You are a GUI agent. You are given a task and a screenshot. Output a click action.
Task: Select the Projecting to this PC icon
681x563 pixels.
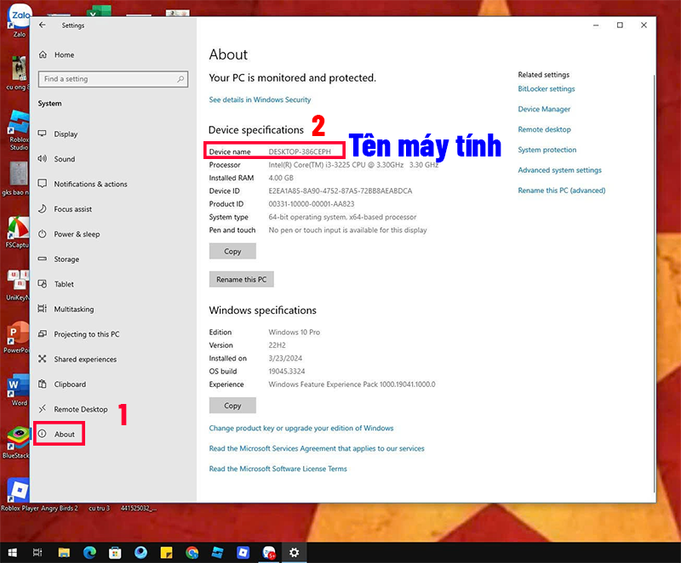(x=42, y=334)
